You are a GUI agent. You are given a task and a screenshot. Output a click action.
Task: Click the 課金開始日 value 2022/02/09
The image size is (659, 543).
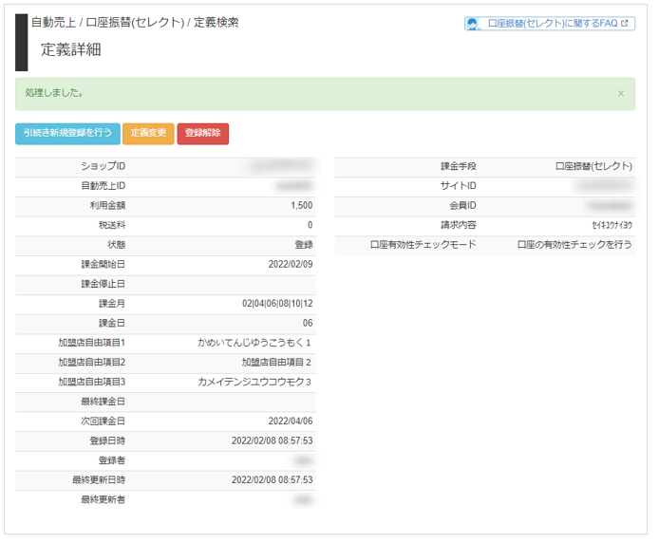291,264
